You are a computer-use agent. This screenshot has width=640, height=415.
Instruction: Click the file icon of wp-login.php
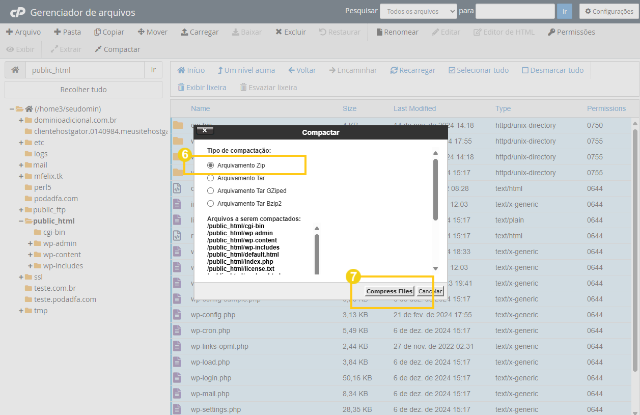[x=177, y=378]
